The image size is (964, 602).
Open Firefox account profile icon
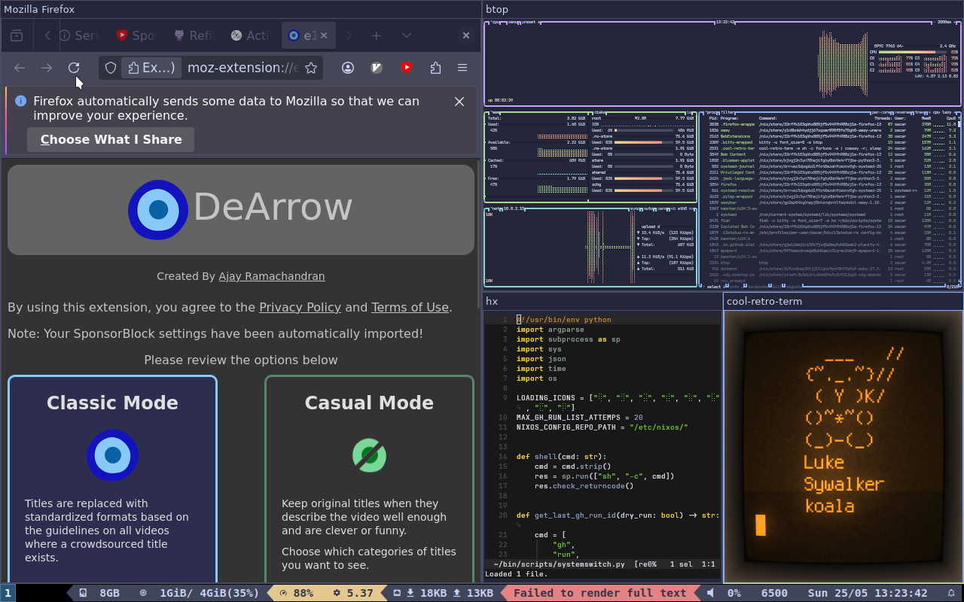(348, 68)
